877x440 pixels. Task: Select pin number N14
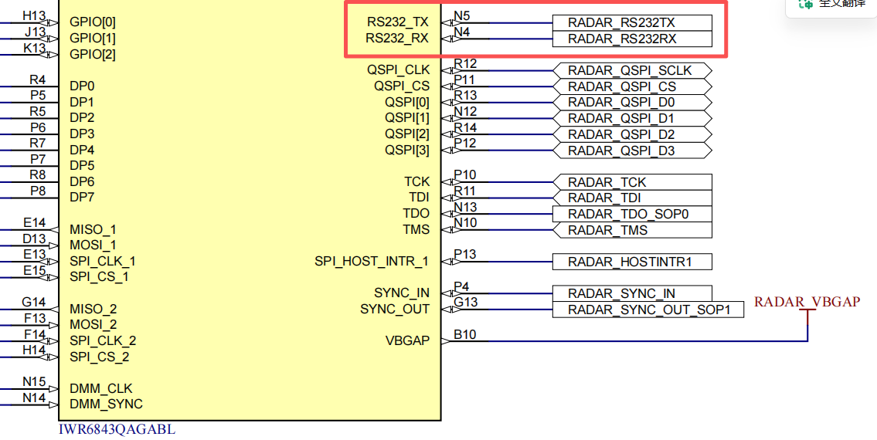[x=34, y=398]
